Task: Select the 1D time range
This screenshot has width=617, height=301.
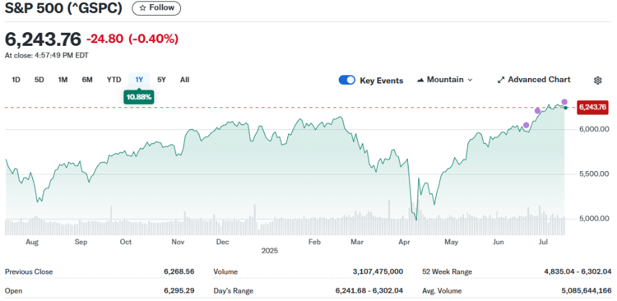Action: click(x=16, y=79)
